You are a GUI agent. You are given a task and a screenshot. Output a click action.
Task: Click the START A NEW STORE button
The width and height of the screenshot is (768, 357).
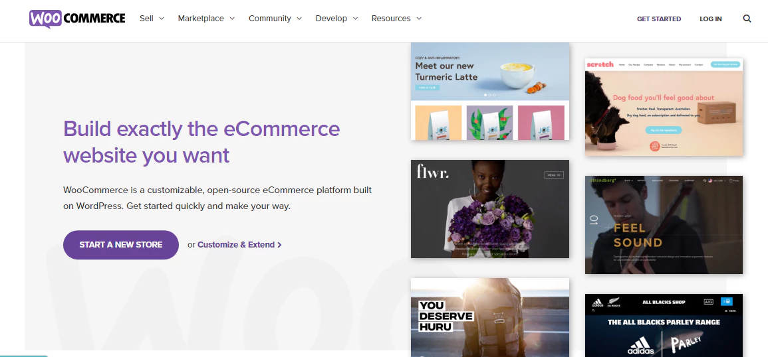tap(121, 244)
